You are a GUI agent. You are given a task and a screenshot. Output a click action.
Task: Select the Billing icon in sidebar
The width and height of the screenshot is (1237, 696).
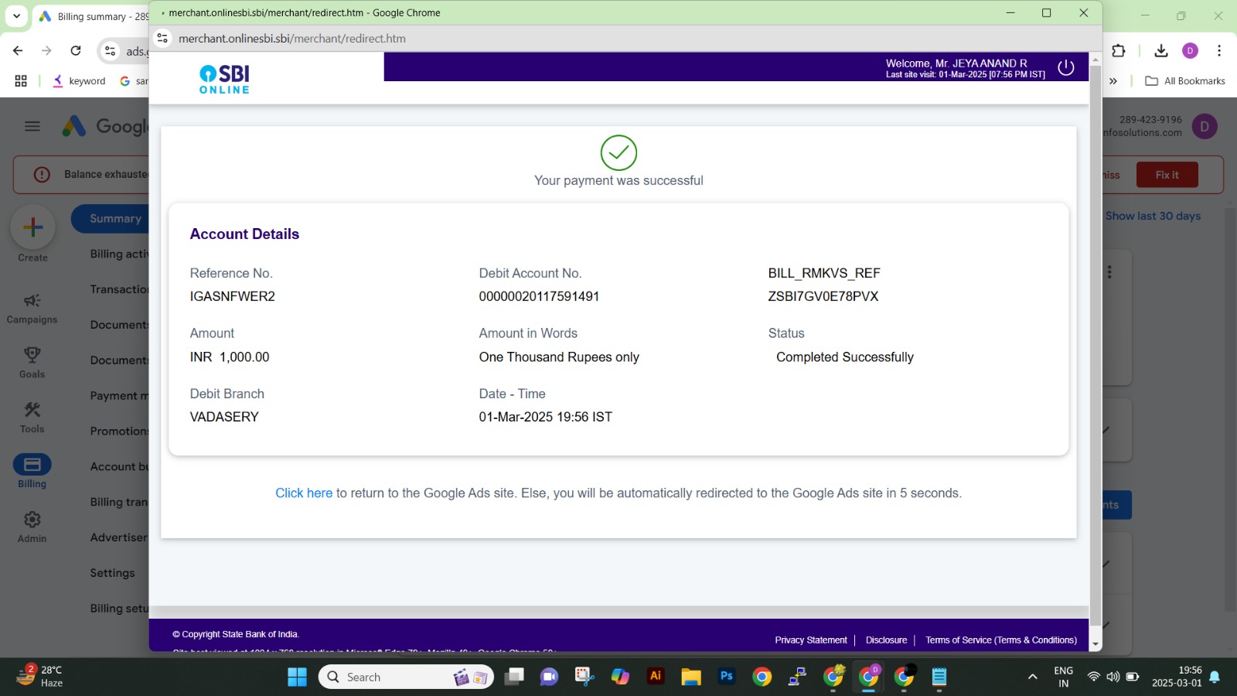pos(32,465)
